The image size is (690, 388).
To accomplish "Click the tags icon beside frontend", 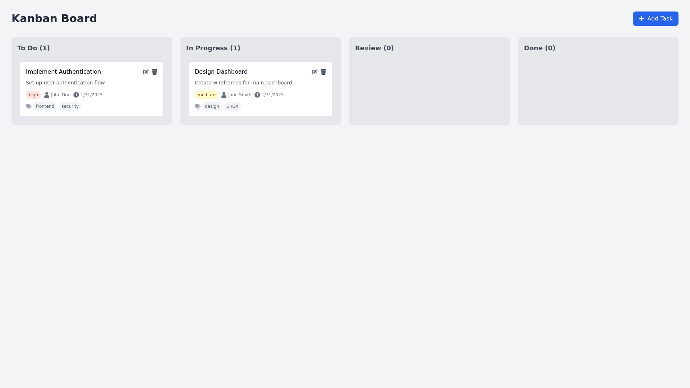I will [29, 106].
